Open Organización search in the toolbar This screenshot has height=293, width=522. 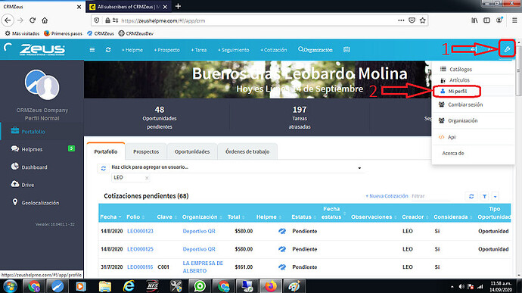point(315,50)
